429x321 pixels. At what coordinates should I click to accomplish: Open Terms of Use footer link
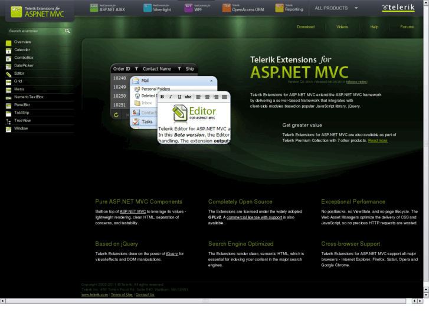[x=122, y=294]
